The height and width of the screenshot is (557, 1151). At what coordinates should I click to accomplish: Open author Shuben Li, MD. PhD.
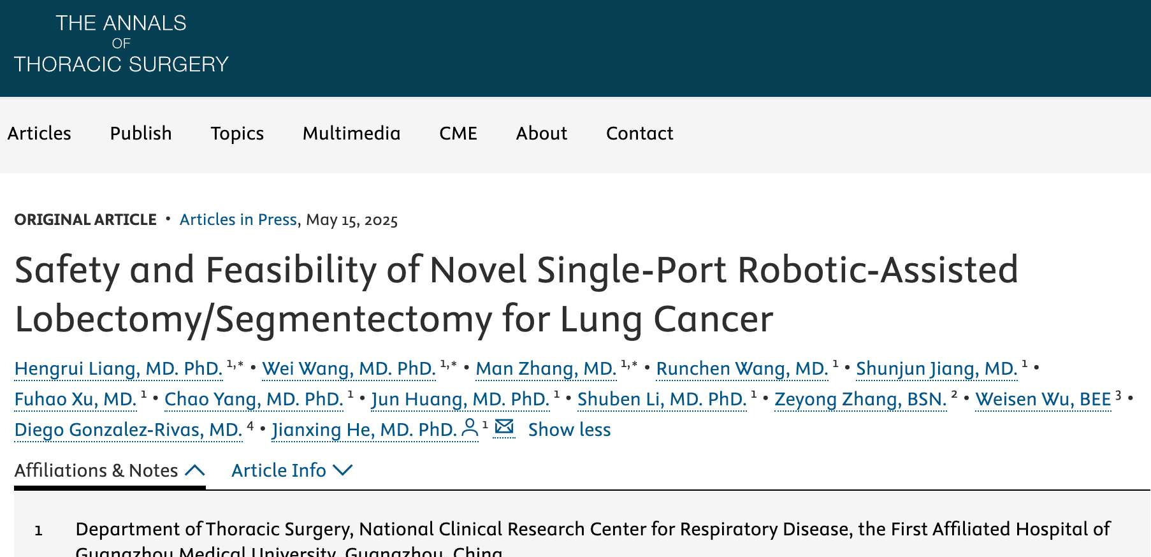662,400
